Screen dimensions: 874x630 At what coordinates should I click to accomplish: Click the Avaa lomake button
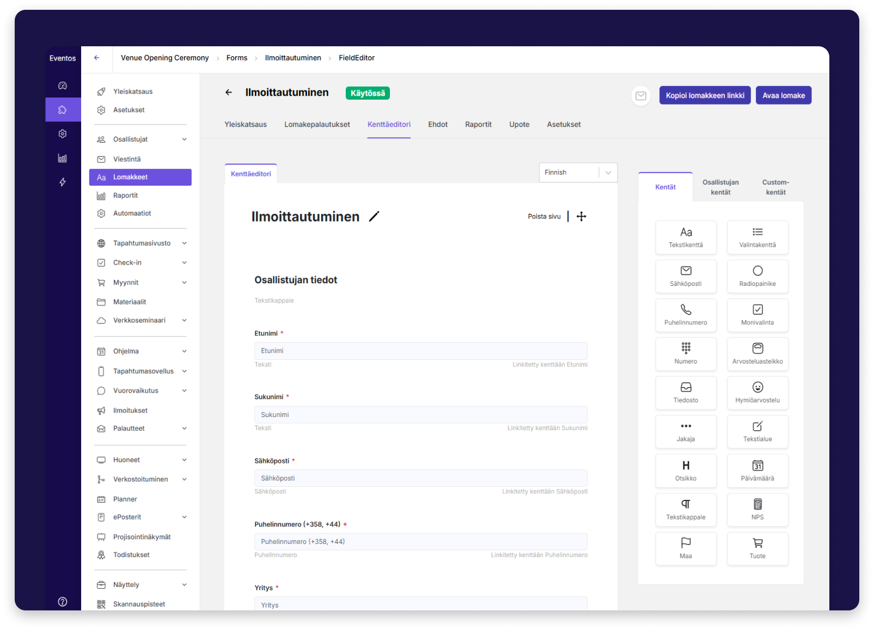[x=783, y=95]
